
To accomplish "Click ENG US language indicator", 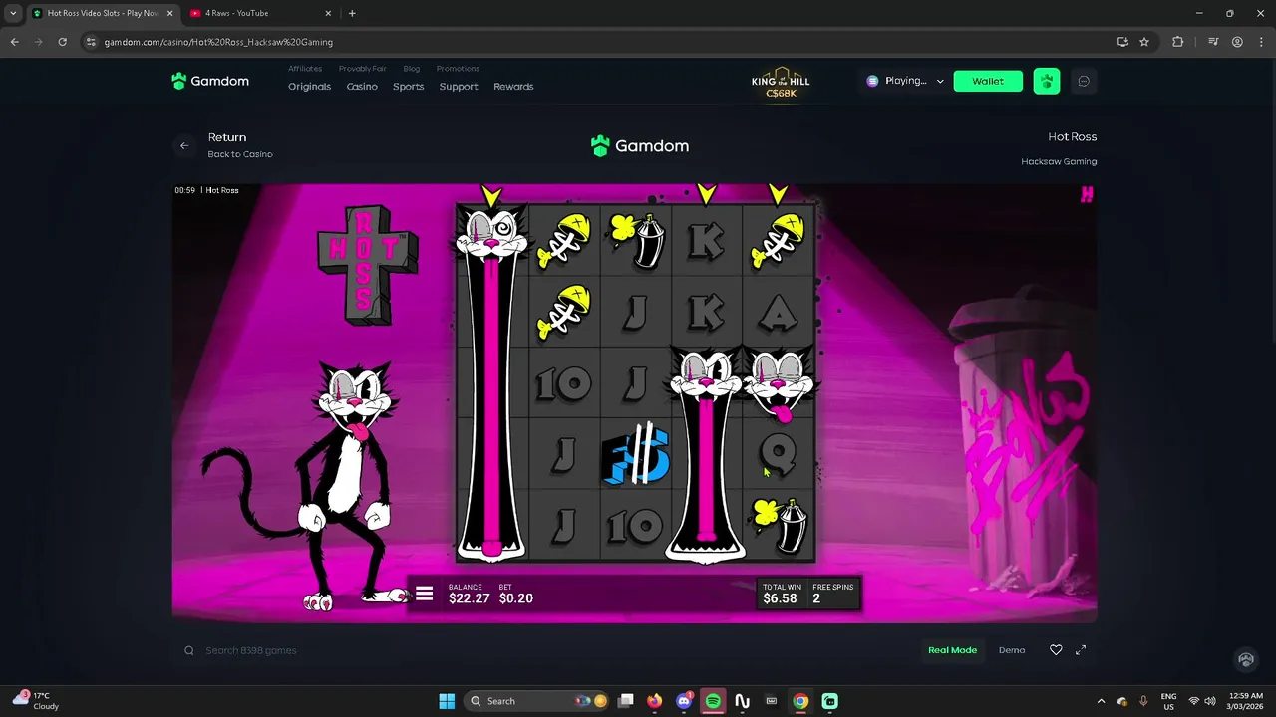I will pos(1168,701).
